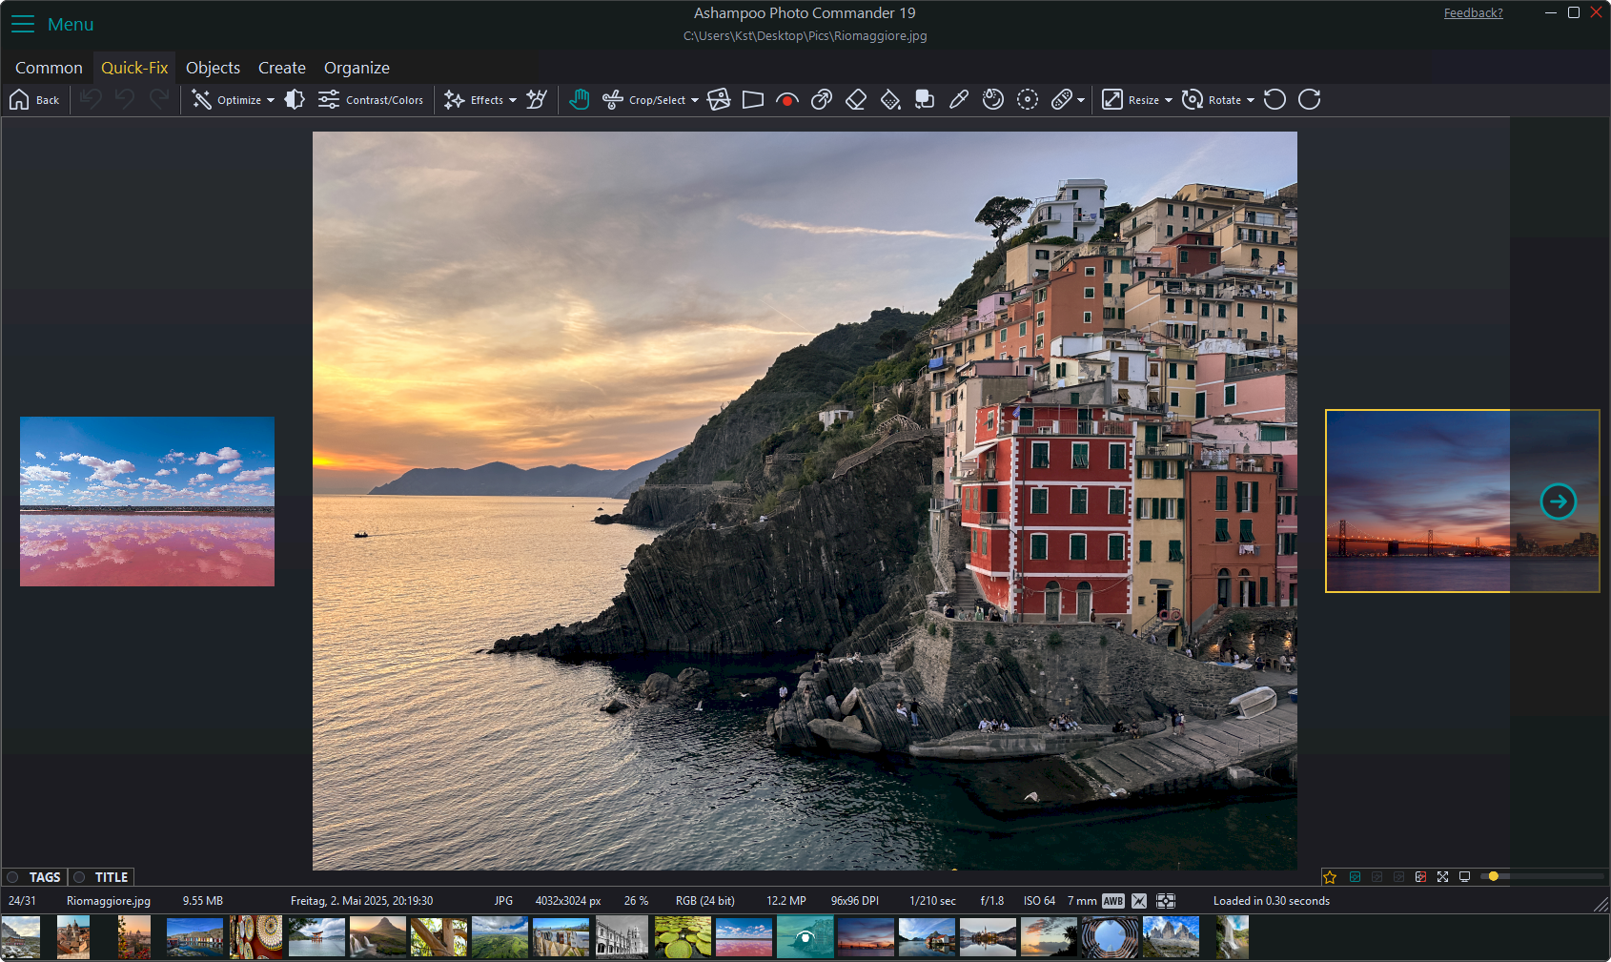Click the next image preview thumbnail
The width and height of the screenshot is (1611, 962).
(x=1559, y=501)
